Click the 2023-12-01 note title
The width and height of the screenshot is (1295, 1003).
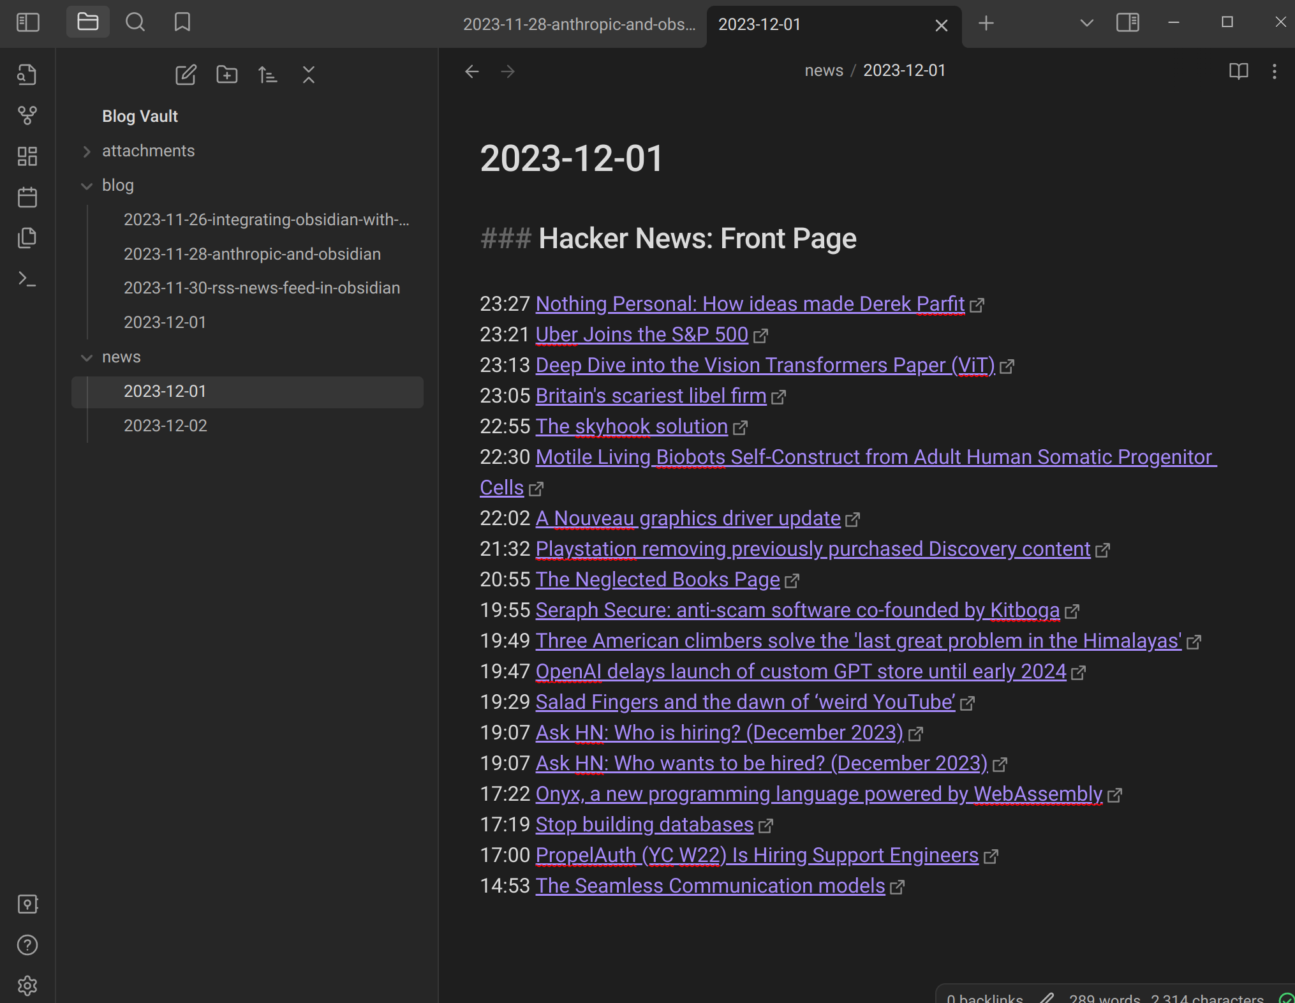coord(572,158)
